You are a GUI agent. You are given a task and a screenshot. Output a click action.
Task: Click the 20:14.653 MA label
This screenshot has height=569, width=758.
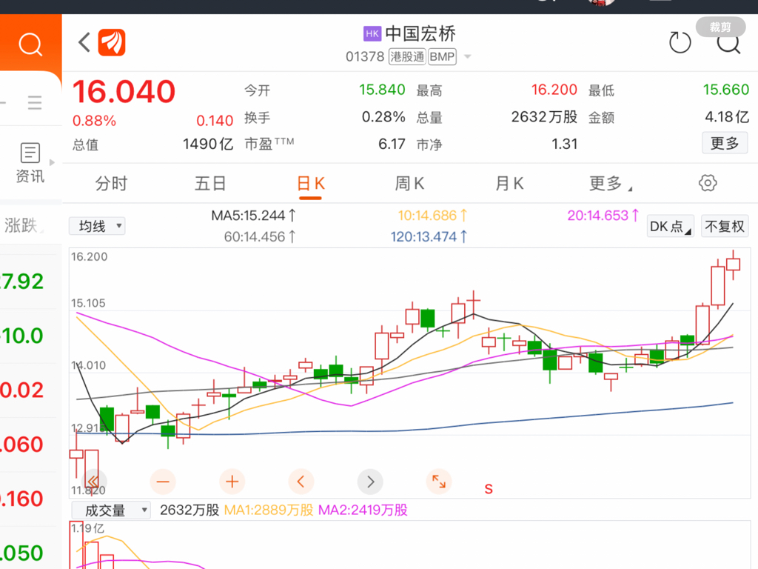point(603,216)
